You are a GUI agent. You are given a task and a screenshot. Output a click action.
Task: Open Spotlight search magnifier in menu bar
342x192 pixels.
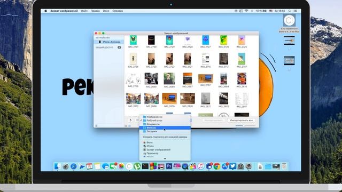click(290, 11)
